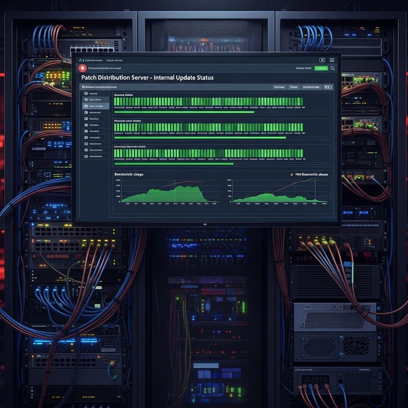The width and height of the screenshot is (408, 408).
Task: Click the icon of the last sidebar item
Action: tap(86, 157)
